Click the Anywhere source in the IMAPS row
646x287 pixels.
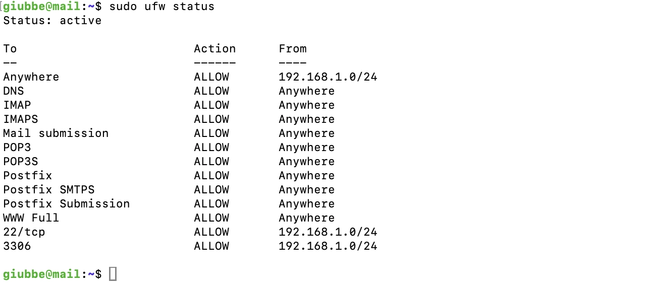click(306, 119)
